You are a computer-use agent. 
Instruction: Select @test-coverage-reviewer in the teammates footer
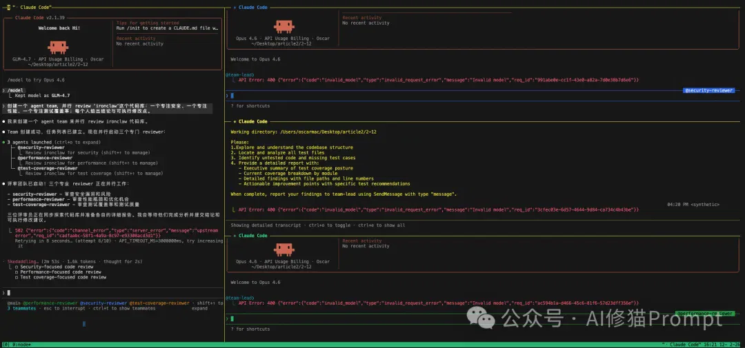[159, 303]
